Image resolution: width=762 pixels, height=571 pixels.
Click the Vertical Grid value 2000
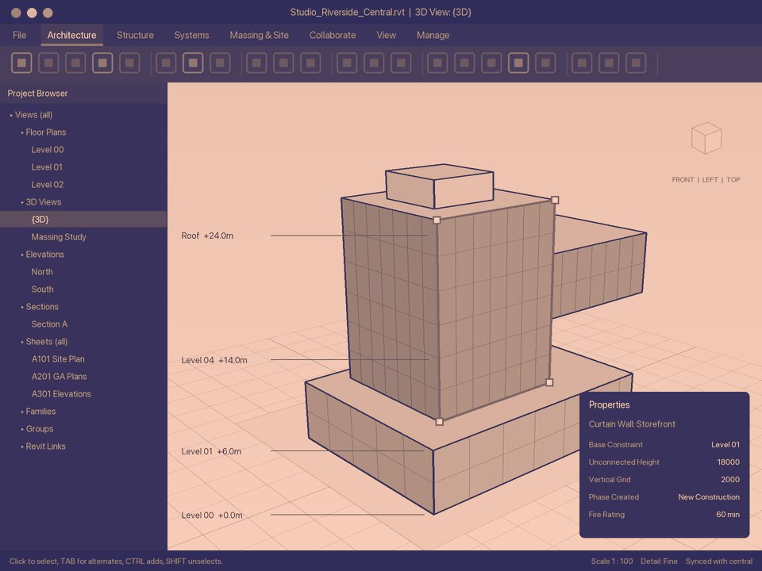730,480
